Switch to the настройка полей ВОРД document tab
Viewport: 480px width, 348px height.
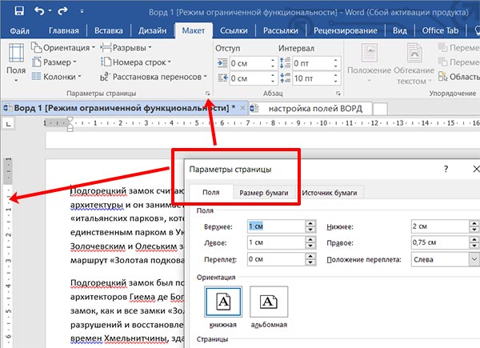click(x=310, y=109)
